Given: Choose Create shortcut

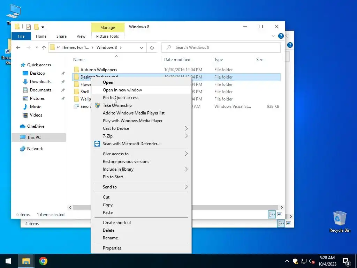Looking at the screenshot, I should pos(141,223).
